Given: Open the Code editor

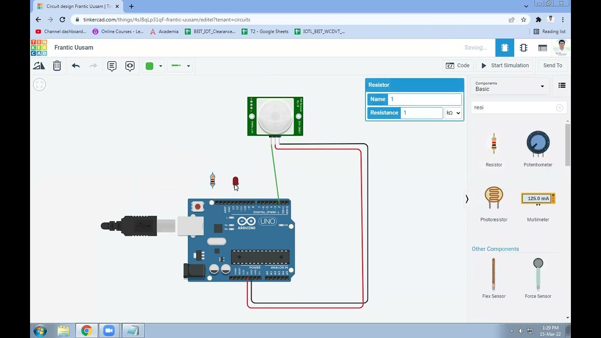Looking at the screenshot, I should pyautogui.click(x=458, y=65).
